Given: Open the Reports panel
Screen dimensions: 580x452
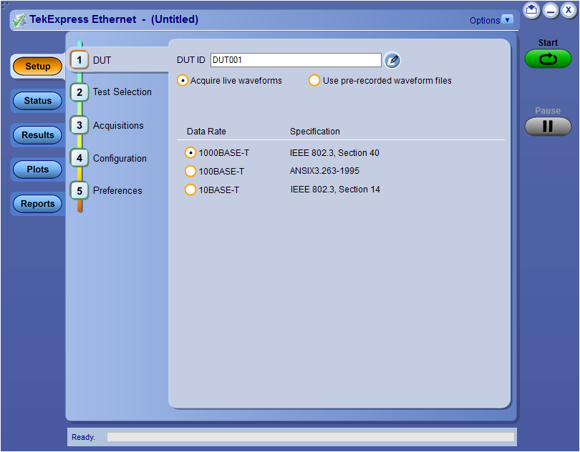Looking at the screenshot, I should (x=37, y=203).
